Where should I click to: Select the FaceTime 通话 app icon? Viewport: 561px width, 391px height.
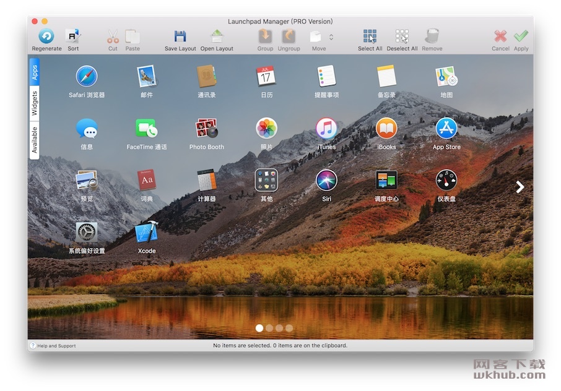pyautogui.click(x=147, y=128)
